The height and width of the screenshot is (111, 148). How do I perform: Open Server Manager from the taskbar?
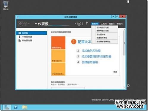click(x=7, y=107)
